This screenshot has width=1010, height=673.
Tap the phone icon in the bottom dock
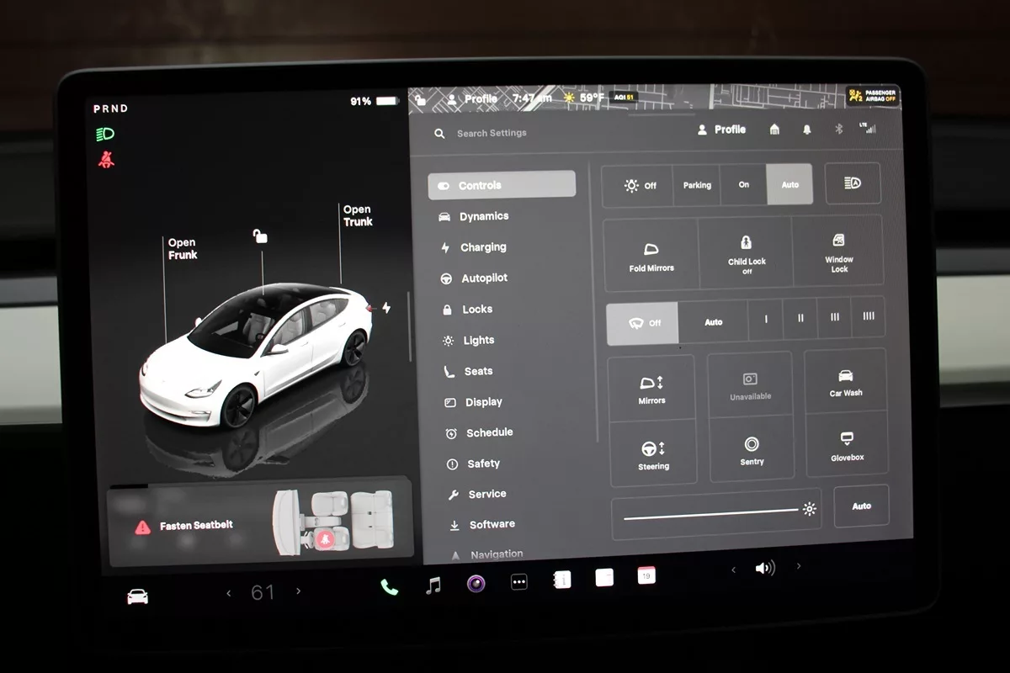(x=389, y=586)
